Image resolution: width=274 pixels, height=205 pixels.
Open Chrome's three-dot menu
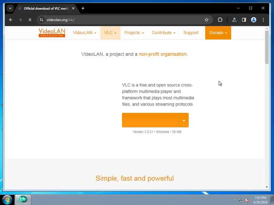coord(263,20)
